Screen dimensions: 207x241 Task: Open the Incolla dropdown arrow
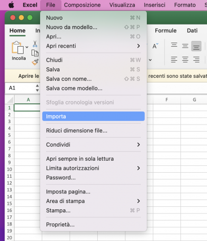(27, 47)
